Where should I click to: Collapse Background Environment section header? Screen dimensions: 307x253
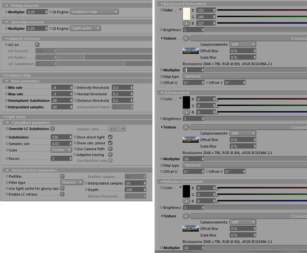162,4
